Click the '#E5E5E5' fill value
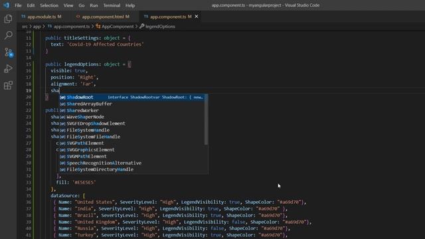This screenshot has width=425, height=239. (84, 183)
